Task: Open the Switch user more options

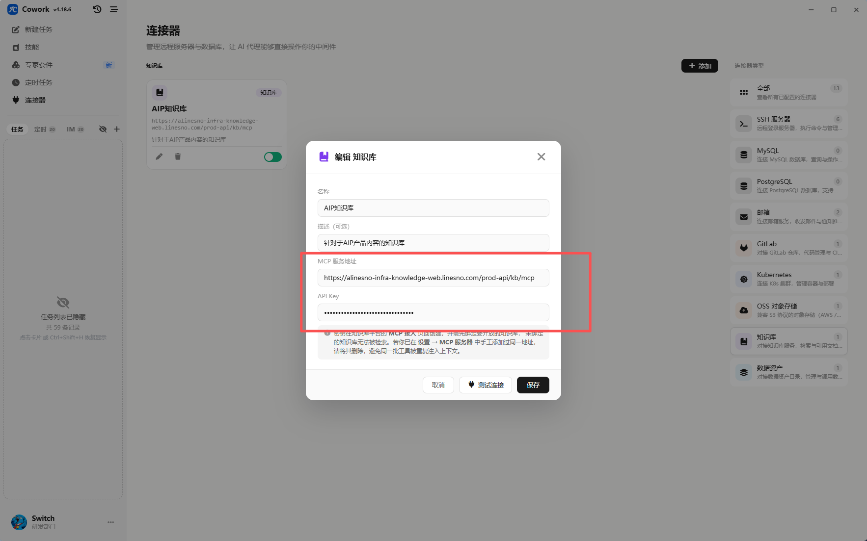Action: [x=111, y=522]
